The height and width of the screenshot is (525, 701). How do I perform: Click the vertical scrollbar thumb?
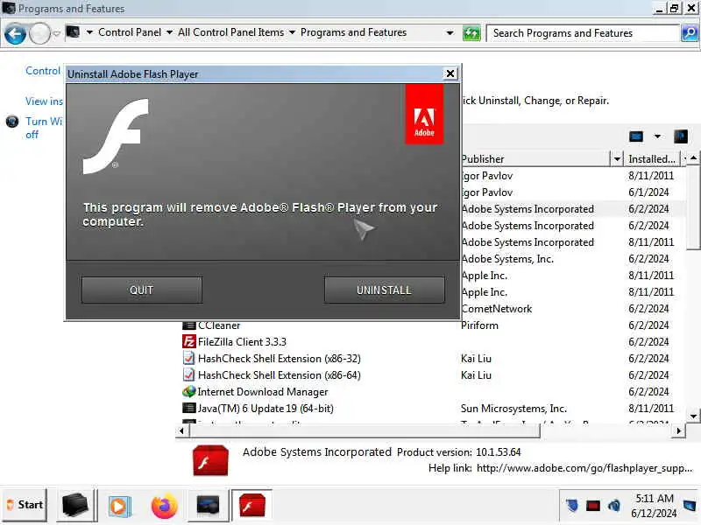pos(693,206)
